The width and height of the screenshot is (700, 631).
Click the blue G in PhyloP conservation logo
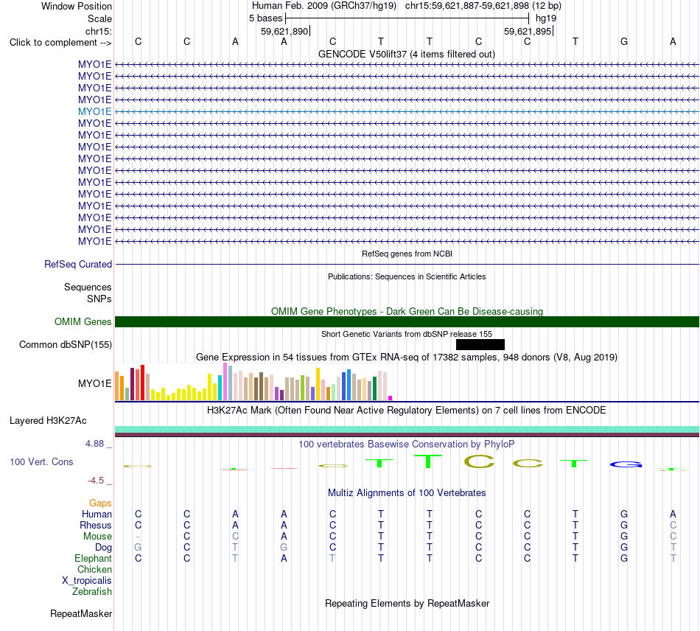point(626,464)
